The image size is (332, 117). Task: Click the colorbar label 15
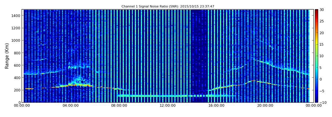tap(322, 45)
